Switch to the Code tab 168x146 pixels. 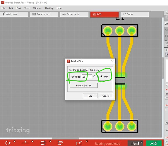[135, 14]
